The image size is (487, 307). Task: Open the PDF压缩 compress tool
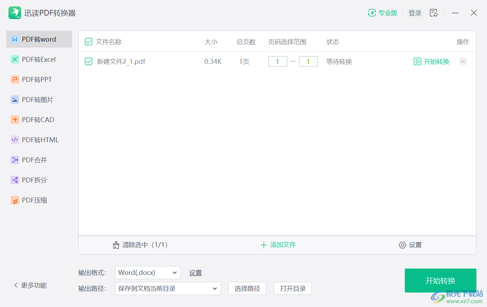(39, 200)
